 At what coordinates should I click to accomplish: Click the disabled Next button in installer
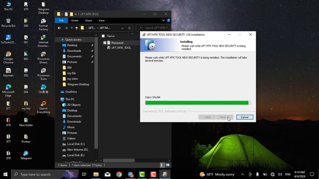coord(225,117)
